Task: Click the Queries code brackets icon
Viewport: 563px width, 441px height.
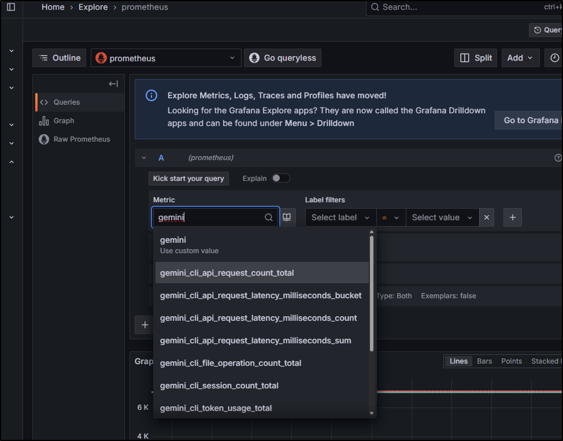Action: [x=44, y=102]
